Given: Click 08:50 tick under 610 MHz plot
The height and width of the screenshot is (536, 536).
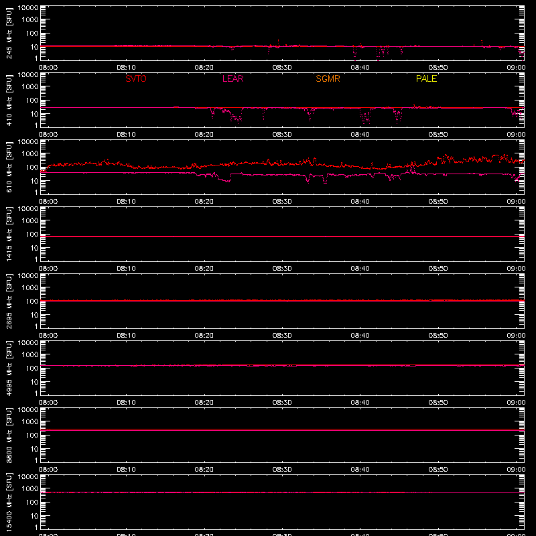Looking at the screenshot, I should (438, 202).
